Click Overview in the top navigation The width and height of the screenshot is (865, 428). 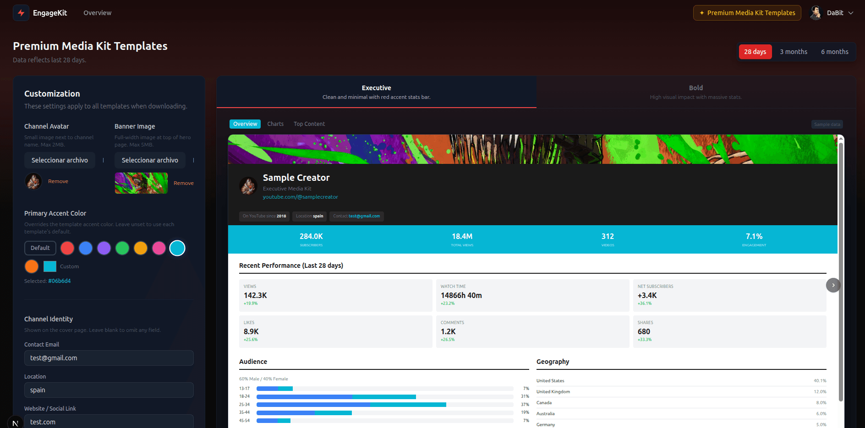97,12
